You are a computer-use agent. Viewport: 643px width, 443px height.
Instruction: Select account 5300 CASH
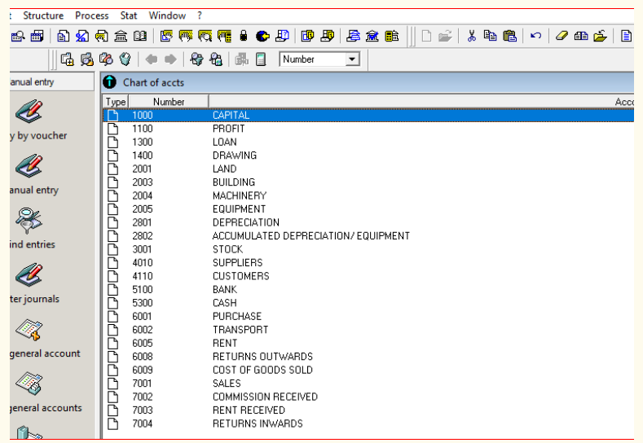point(368,303)
